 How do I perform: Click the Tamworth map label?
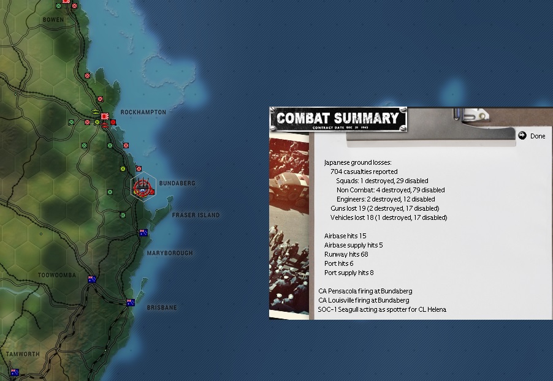23,354
